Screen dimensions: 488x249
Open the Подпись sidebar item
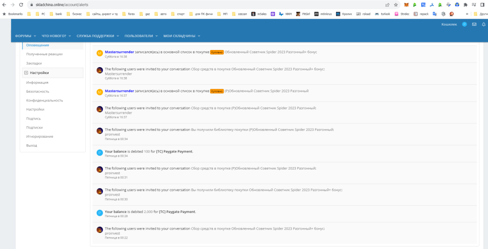[x=33, y=119]
